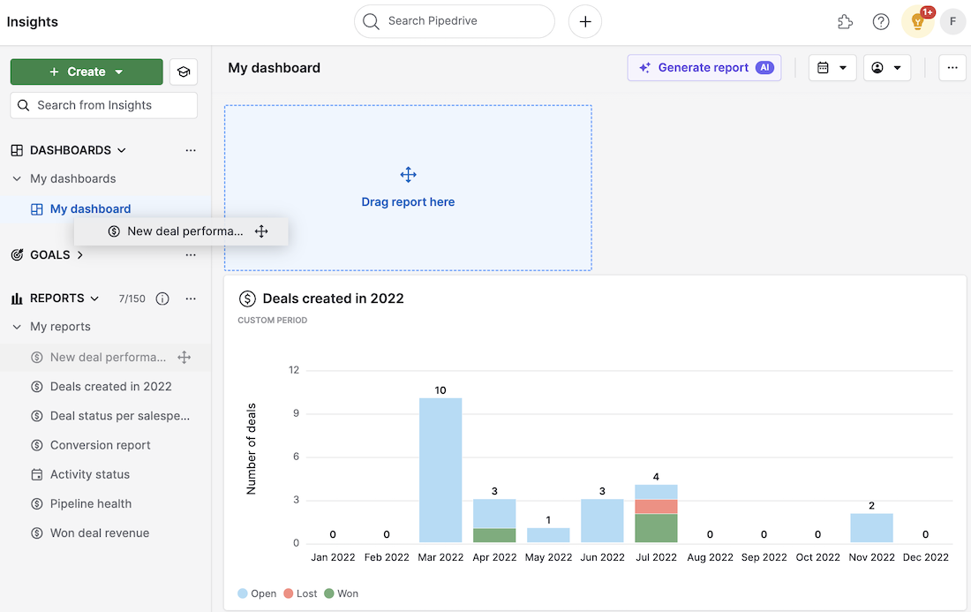Click the Insights learning graduation cap icon
The height and width of the screenshot is (612, 971).
[184, 72]
